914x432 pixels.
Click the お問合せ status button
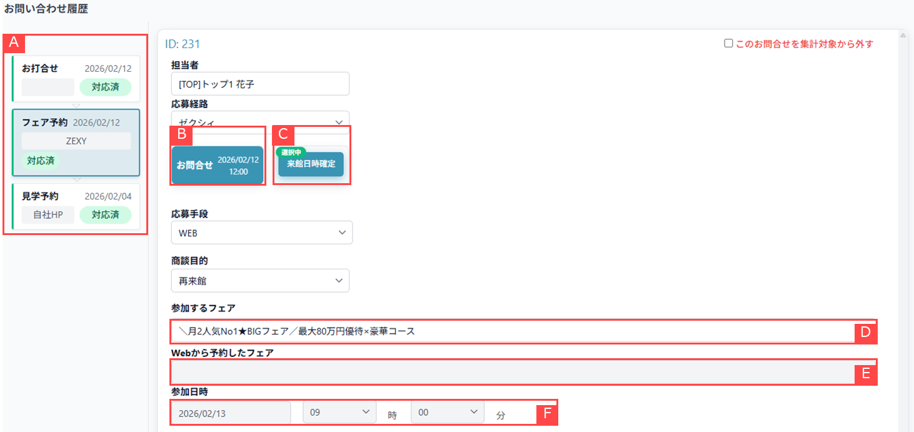[x=218, y=166]
